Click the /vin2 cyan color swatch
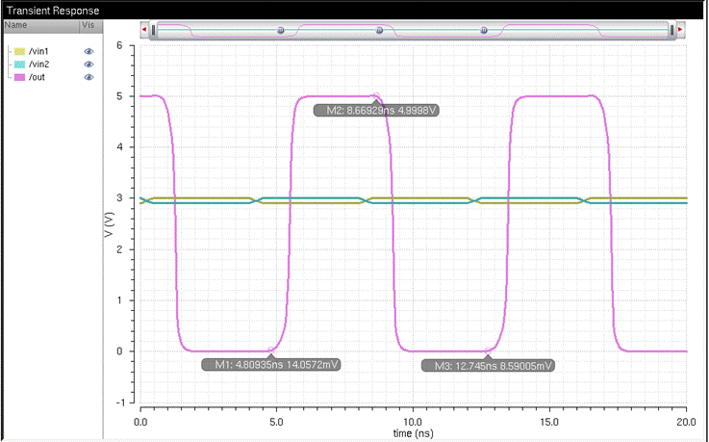 click(x=19, y=65)
